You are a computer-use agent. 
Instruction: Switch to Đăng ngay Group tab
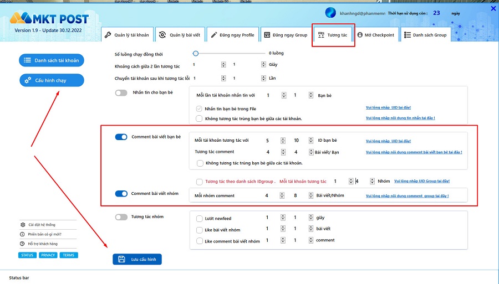click(286, 35)
